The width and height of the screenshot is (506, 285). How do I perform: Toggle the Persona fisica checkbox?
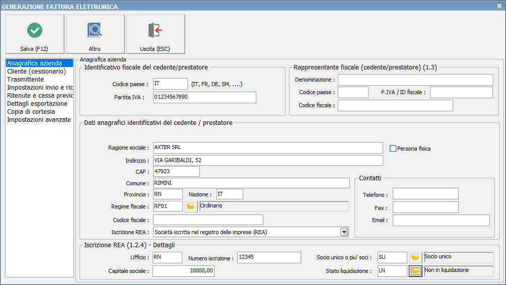[393, 149]
